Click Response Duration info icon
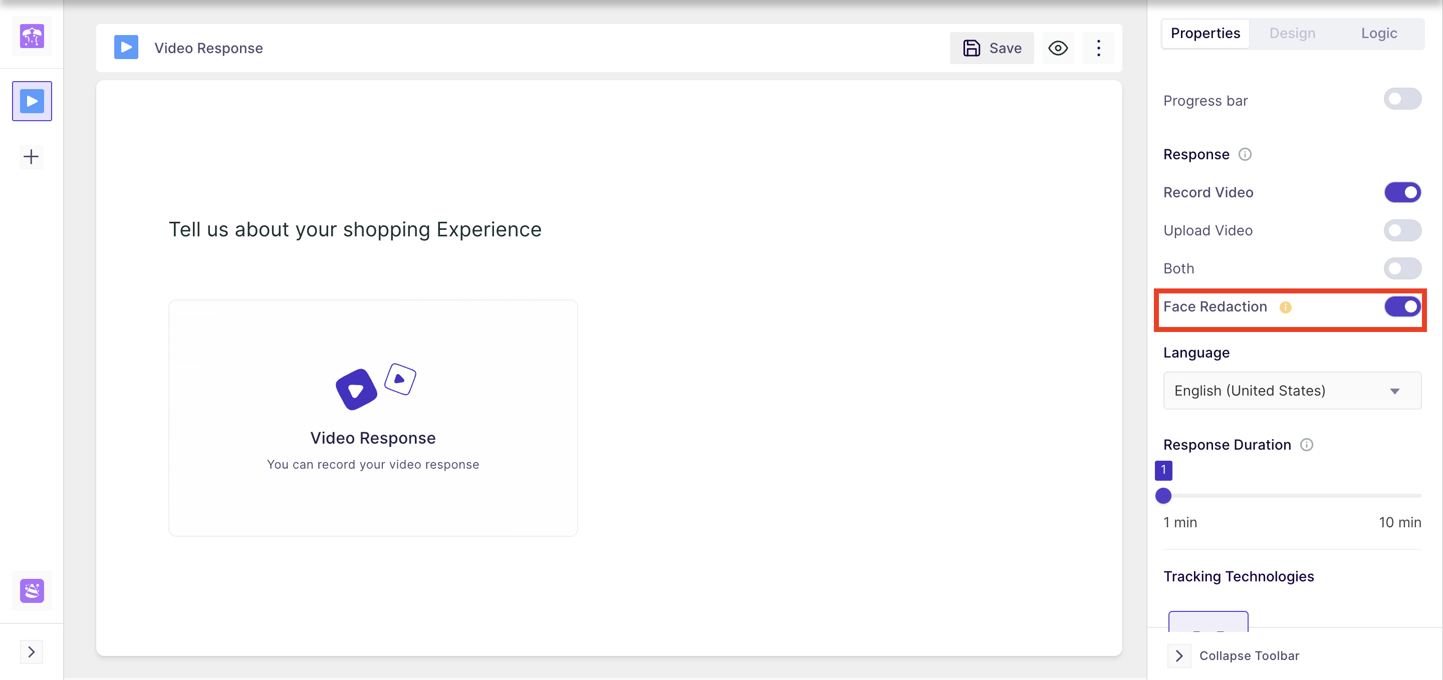The image size is (1443, 680). [1306, 445]
